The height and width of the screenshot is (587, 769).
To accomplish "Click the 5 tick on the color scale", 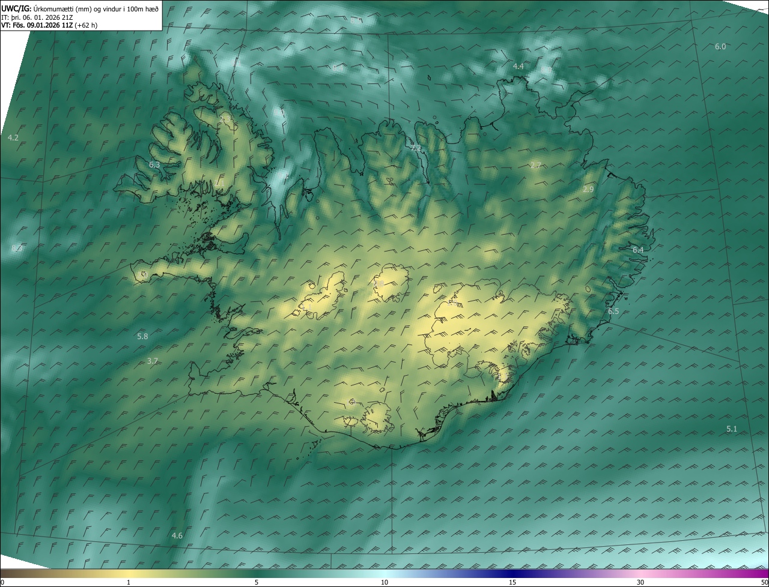I will click(x=257, y=582).
